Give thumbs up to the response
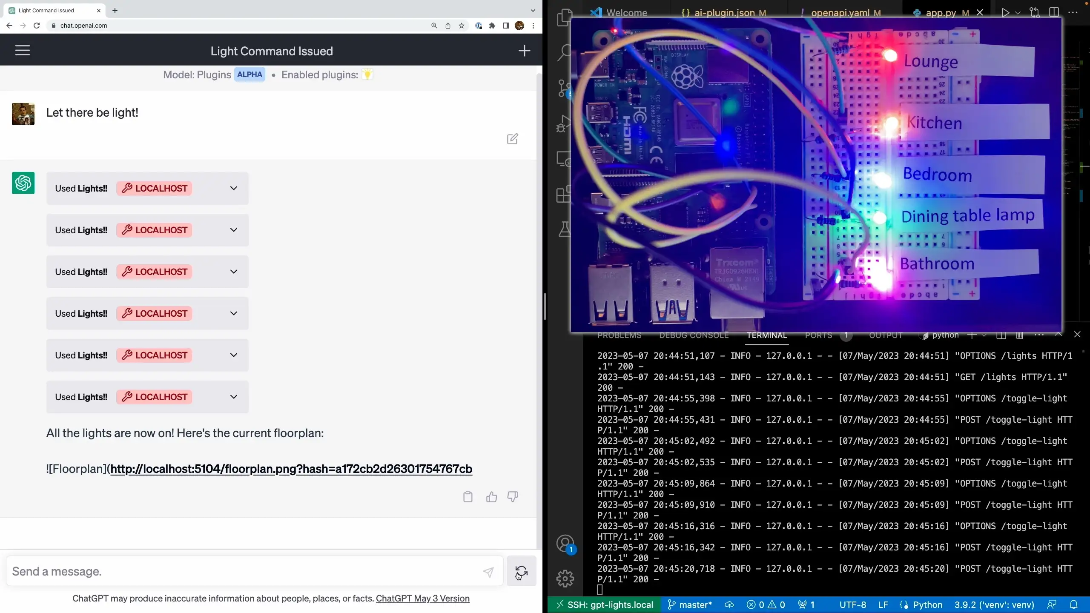The image size is (1090, 613). click(x=491, y=497)
